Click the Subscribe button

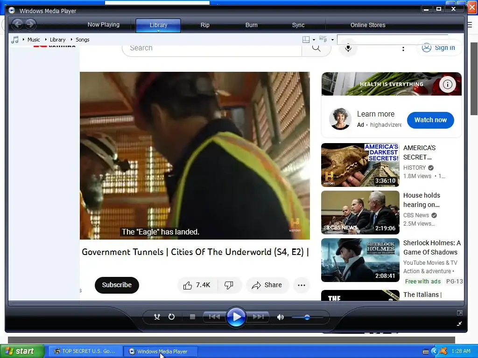click(x=117, y=285)
